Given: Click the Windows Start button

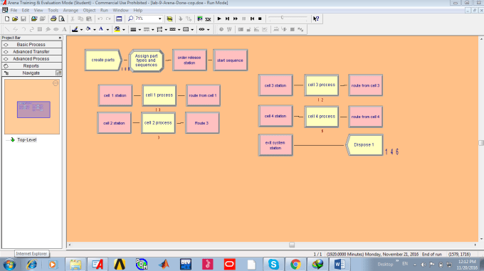Looking at the screenshot, I should click(x=9, y=265).
